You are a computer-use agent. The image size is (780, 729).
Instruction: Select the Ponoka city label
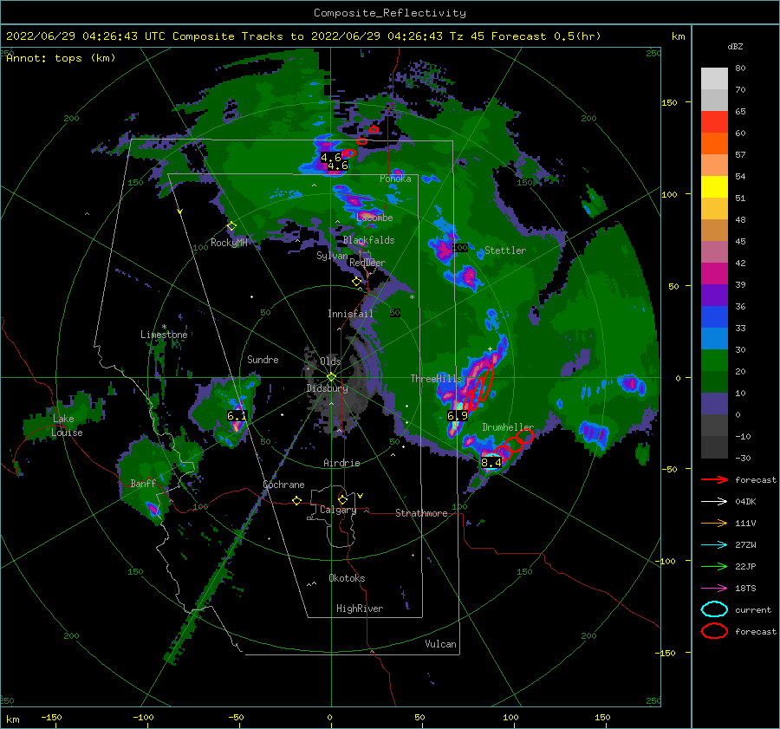click(x=395, y=179)
